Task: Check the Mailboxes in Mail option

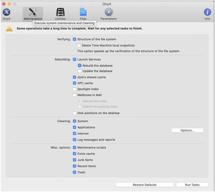Action: pos(75,95)
